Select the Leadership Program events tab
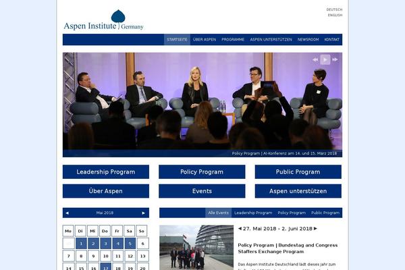 [x=253, y=213]
